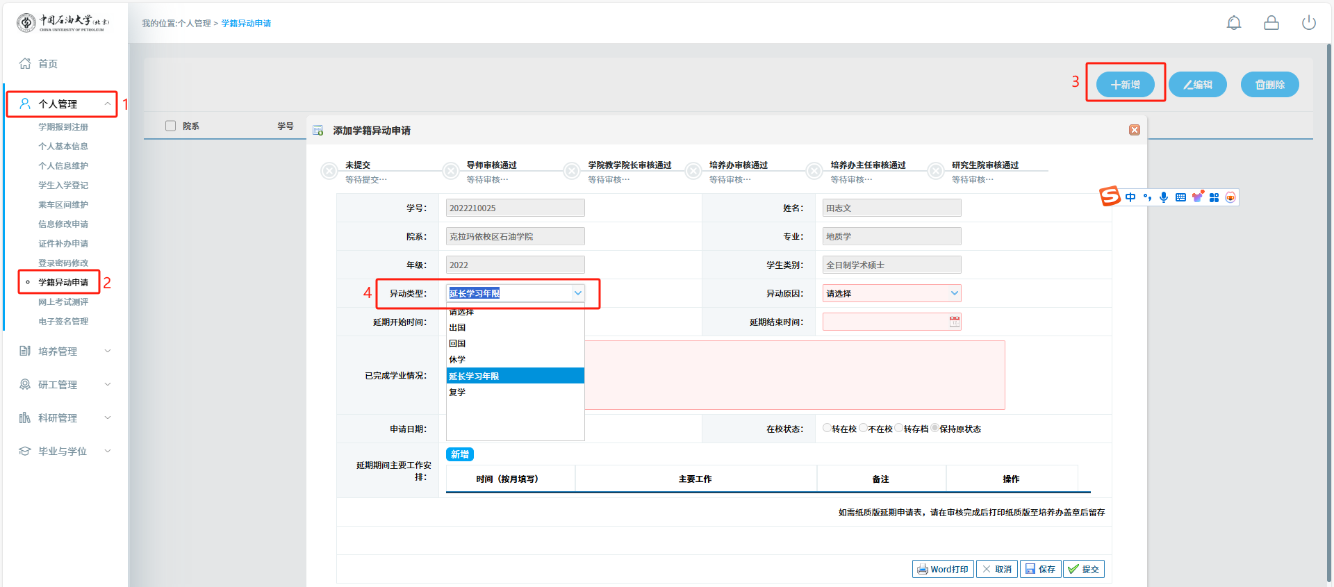Select the 转存档 radio option
Screen dimensions: 1334x587
pyautogui.click(x=899, y=428)
